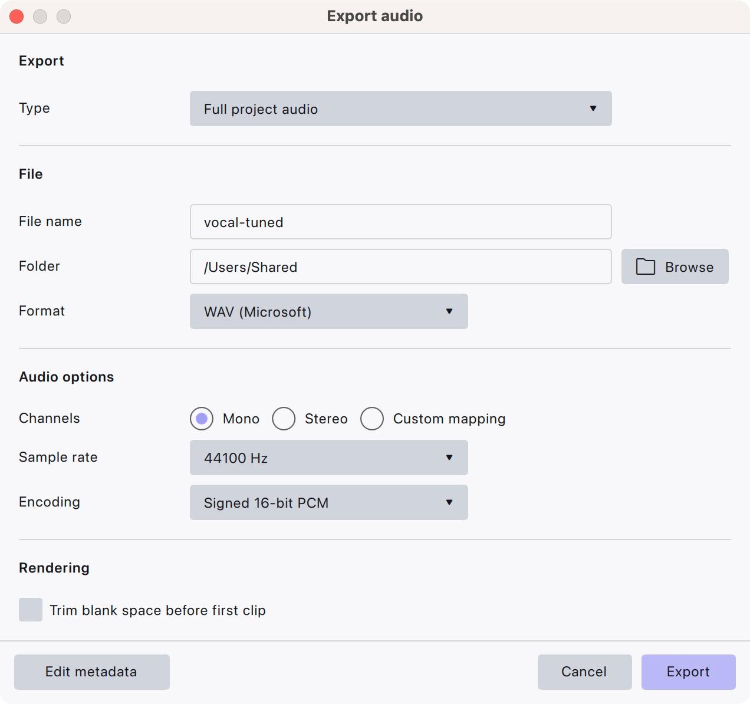
Task: Open the export Type dropdown
Action: point(400,108)
